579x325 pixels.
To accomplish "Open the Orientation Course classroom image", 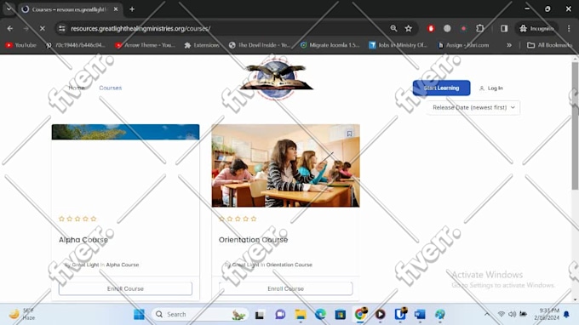I will (x=285, y=166).
